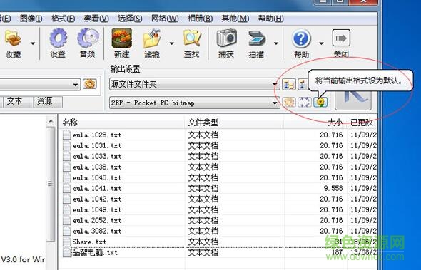Expand the arrow next to 收藏
This screenshot has width=421, height=270.
click(33, 43)
